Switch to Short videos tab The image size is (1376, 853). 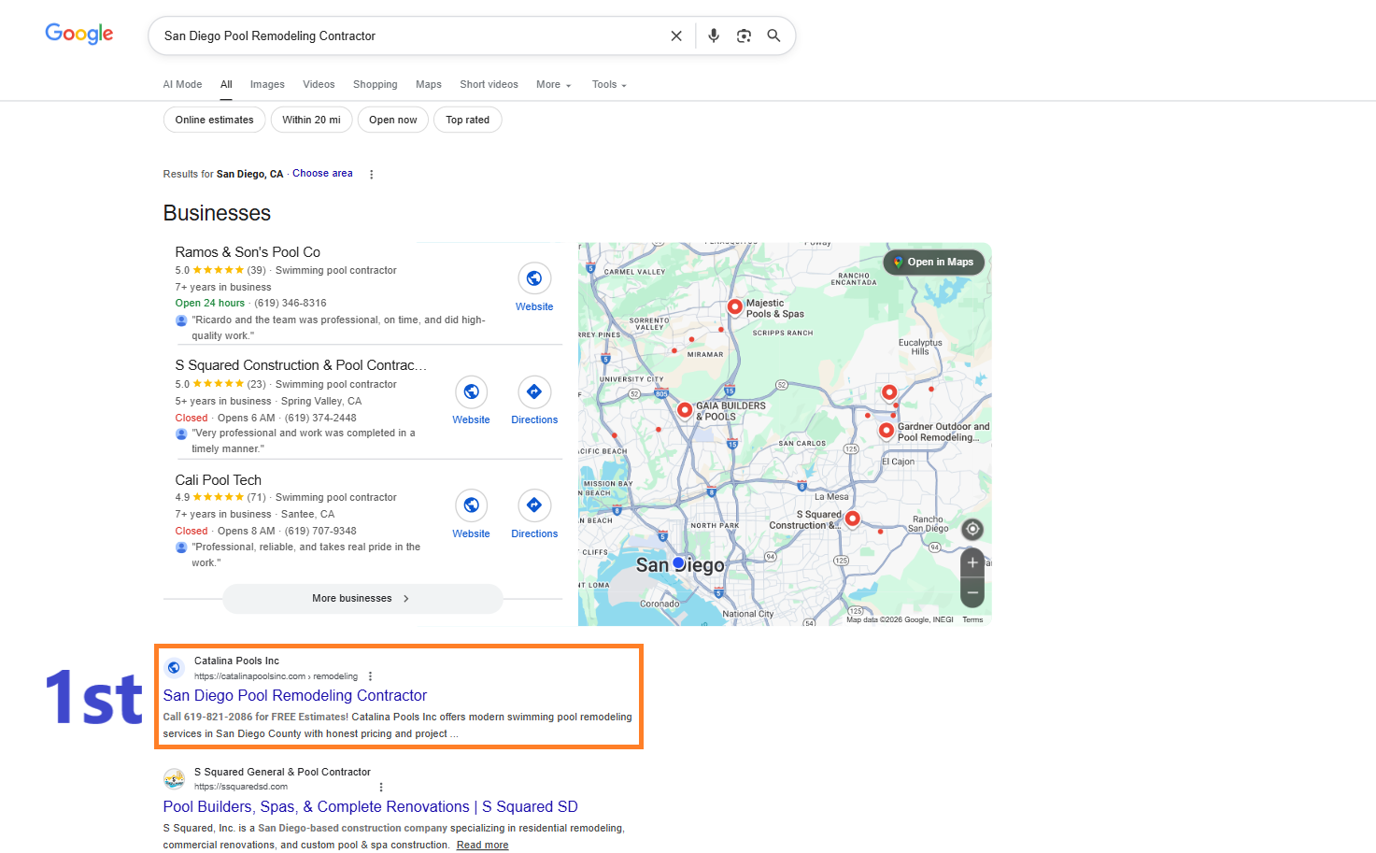(x=489, y=84)
